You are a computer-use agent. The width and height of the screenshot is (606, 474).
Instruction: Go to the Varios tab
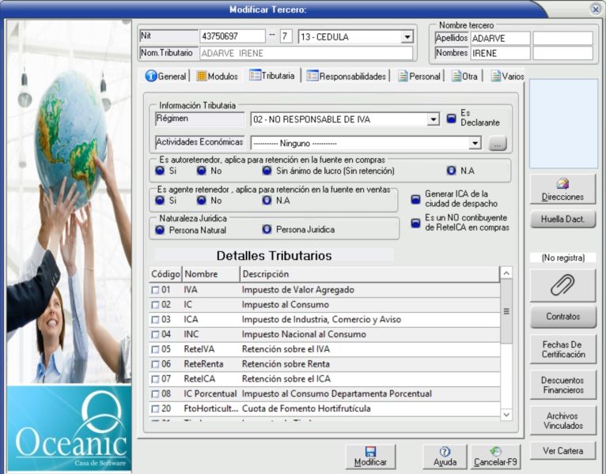(507, 76)
